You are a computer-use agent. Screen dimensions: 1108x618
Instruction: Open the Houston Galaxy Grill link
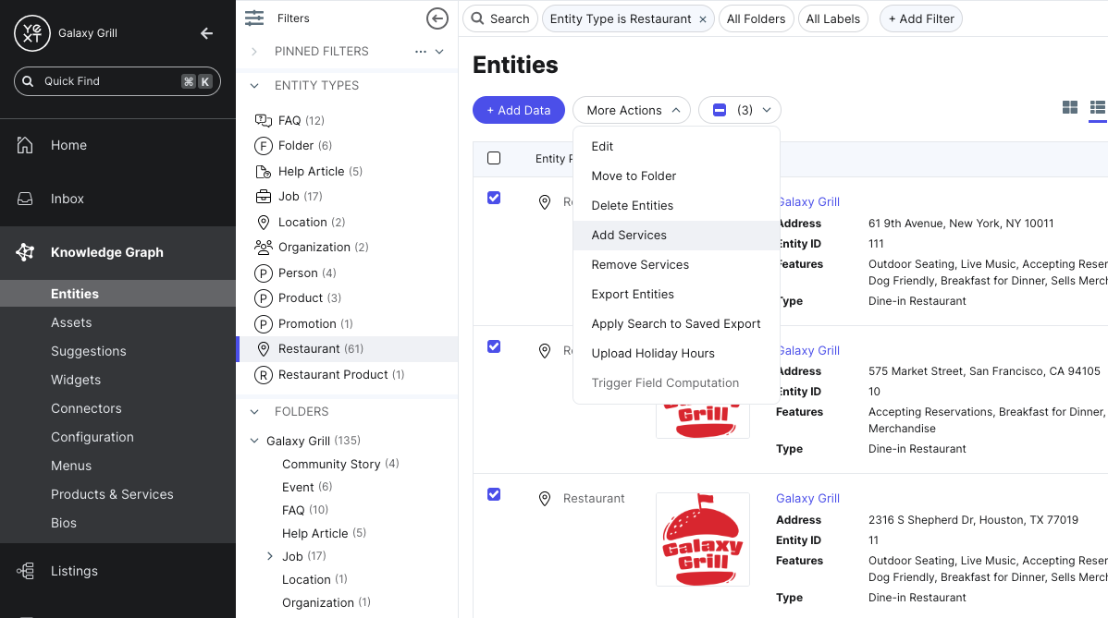coord(807,498)
